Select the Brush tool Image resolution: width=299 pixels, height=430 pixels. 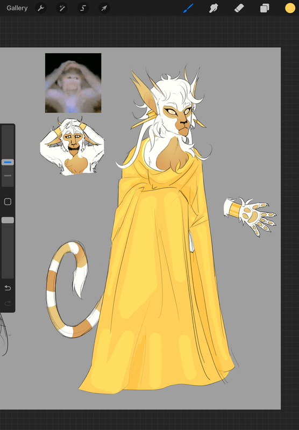point(188,8)
